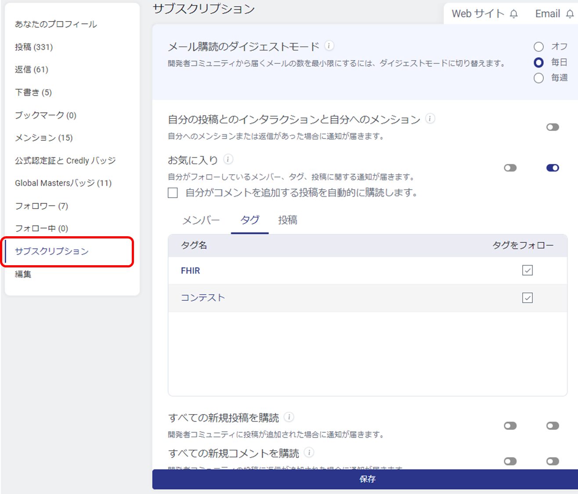Select 毎週 digest mode radio button

[x=538, y=78]
